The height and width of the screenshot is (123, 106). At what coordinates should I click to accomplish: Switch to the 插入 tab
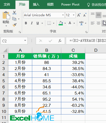[36, 5]
